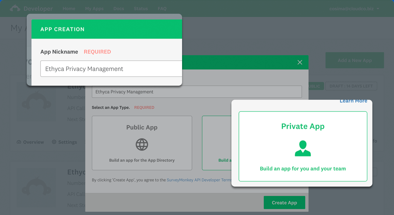Click the 'Select an App Type.' label

111,107
